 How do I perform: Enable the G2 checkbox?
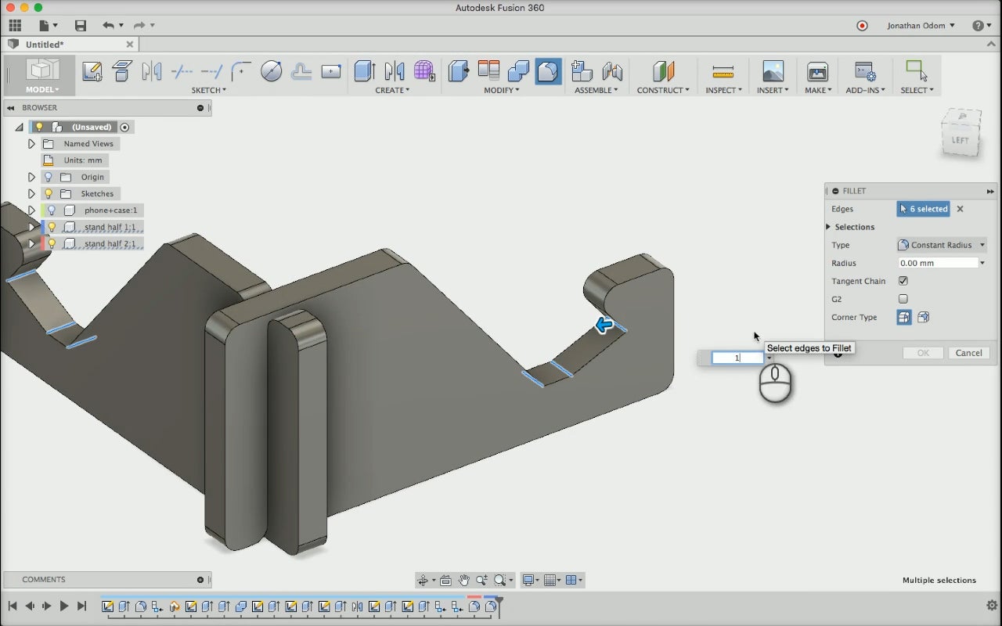[x=903, y=299]
